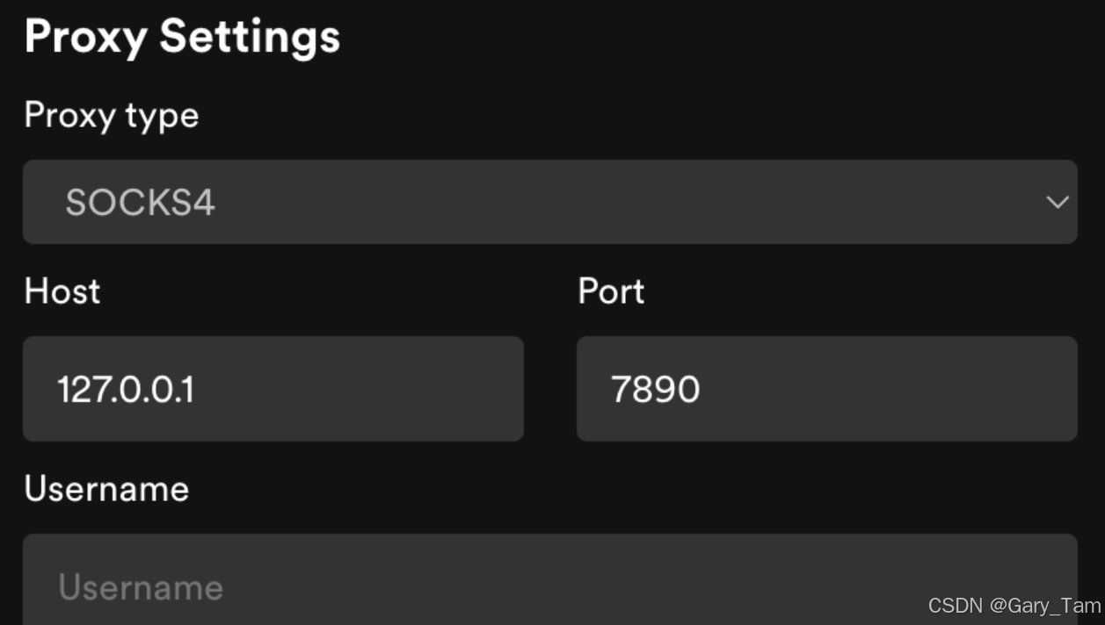Click the Port label
The width and height of the screenshot is (1105, 625).
611,291
